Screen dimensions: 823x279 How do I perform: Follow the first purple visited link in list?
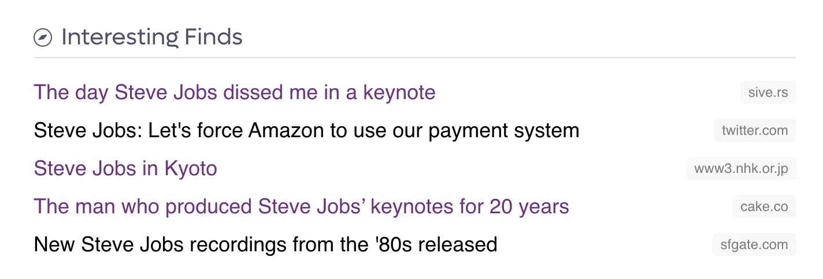pos(235,92)
